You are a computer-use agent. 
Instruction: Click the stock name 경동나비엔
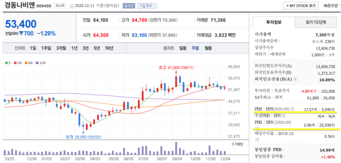click(19, 5)
